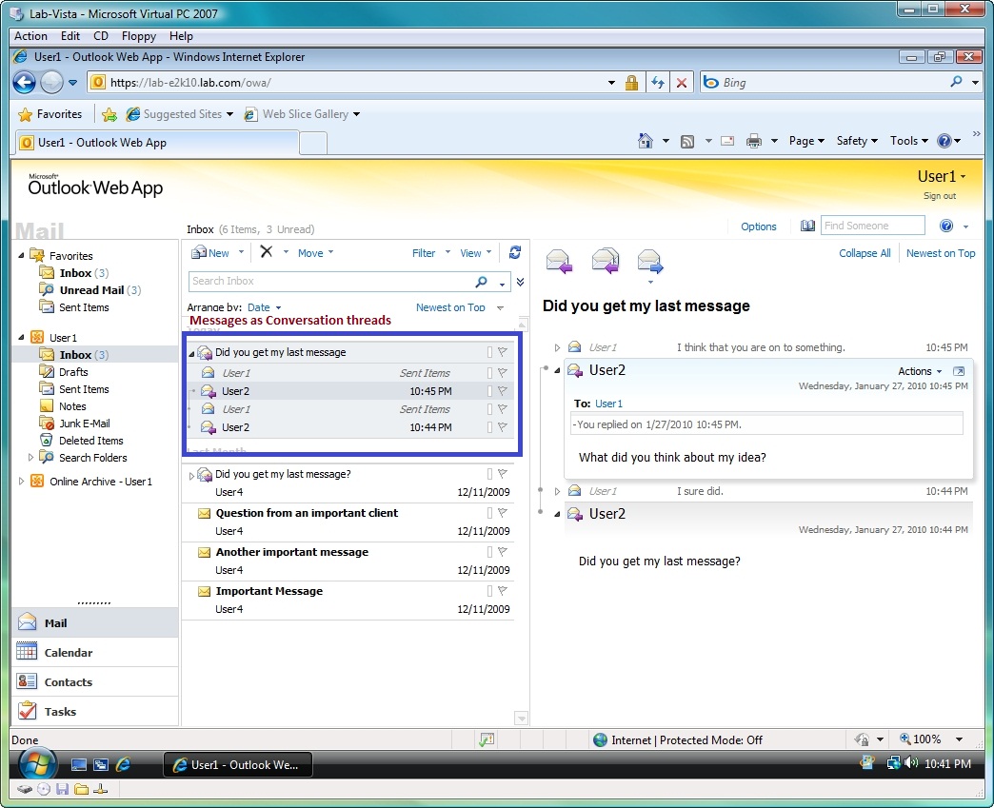Open the Reply icon in reading pane
The height and width of the screenshot is (808, 994).
tap(559, 261)
